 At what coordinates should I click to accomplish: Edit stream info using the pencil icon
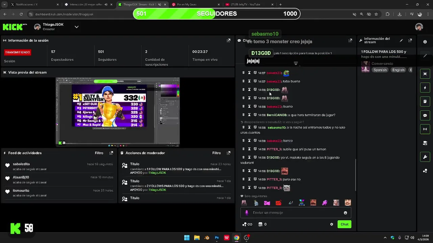[x=401, y=40]
